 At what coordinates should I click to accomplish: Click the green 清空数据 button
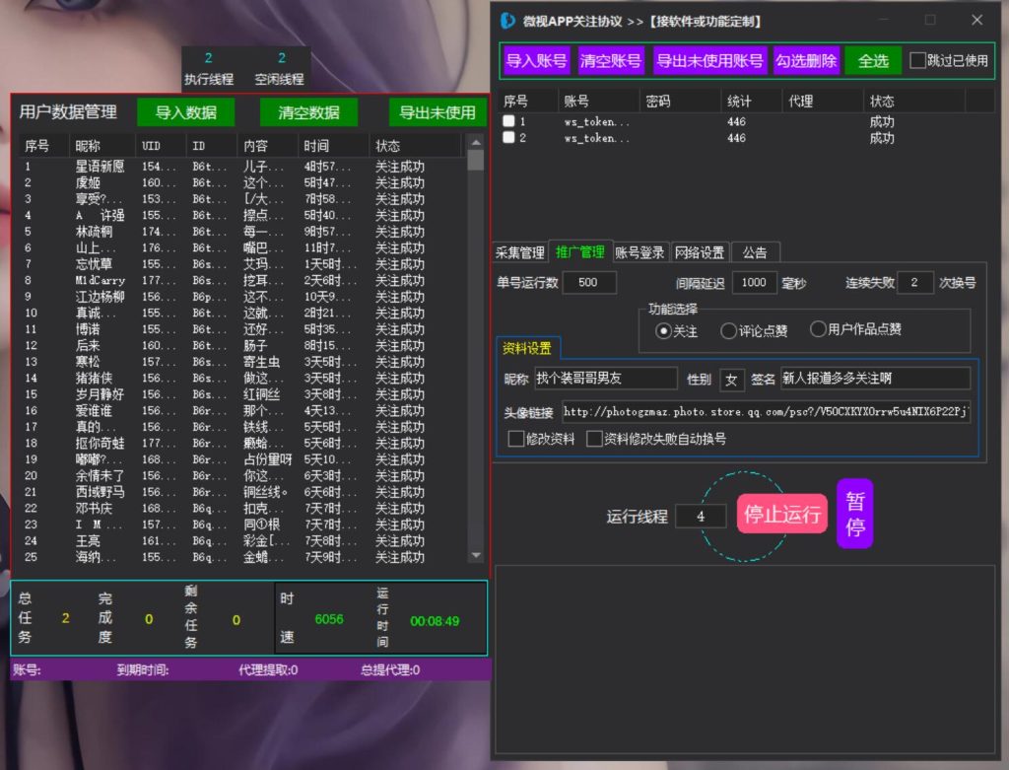[308, 112]
